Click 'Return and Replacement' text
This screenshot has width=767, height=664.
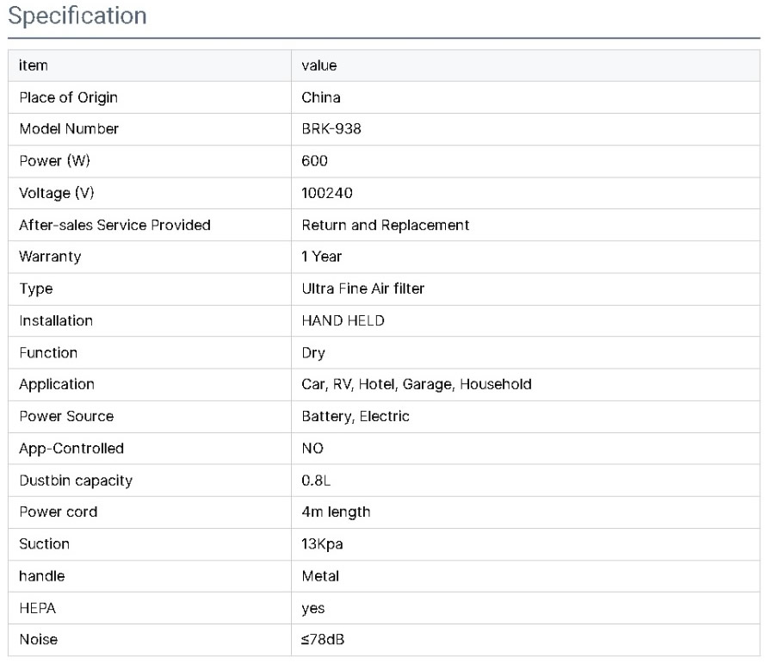click(385, 225)
